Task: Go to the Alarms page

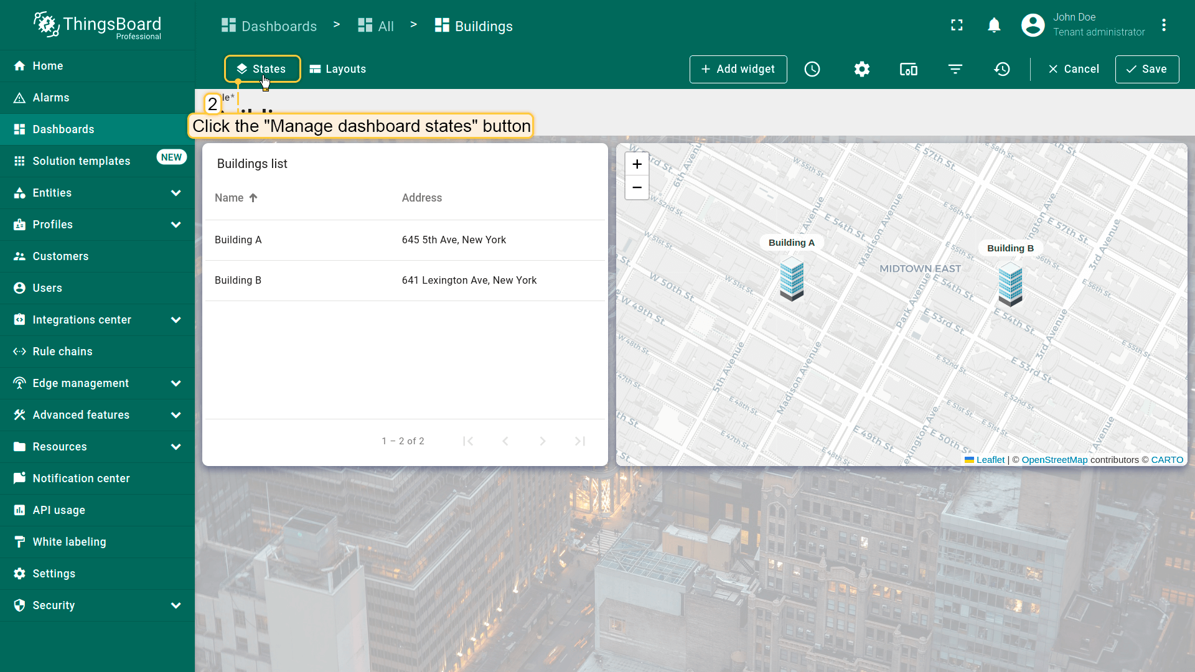Action: tap(51, 98)
